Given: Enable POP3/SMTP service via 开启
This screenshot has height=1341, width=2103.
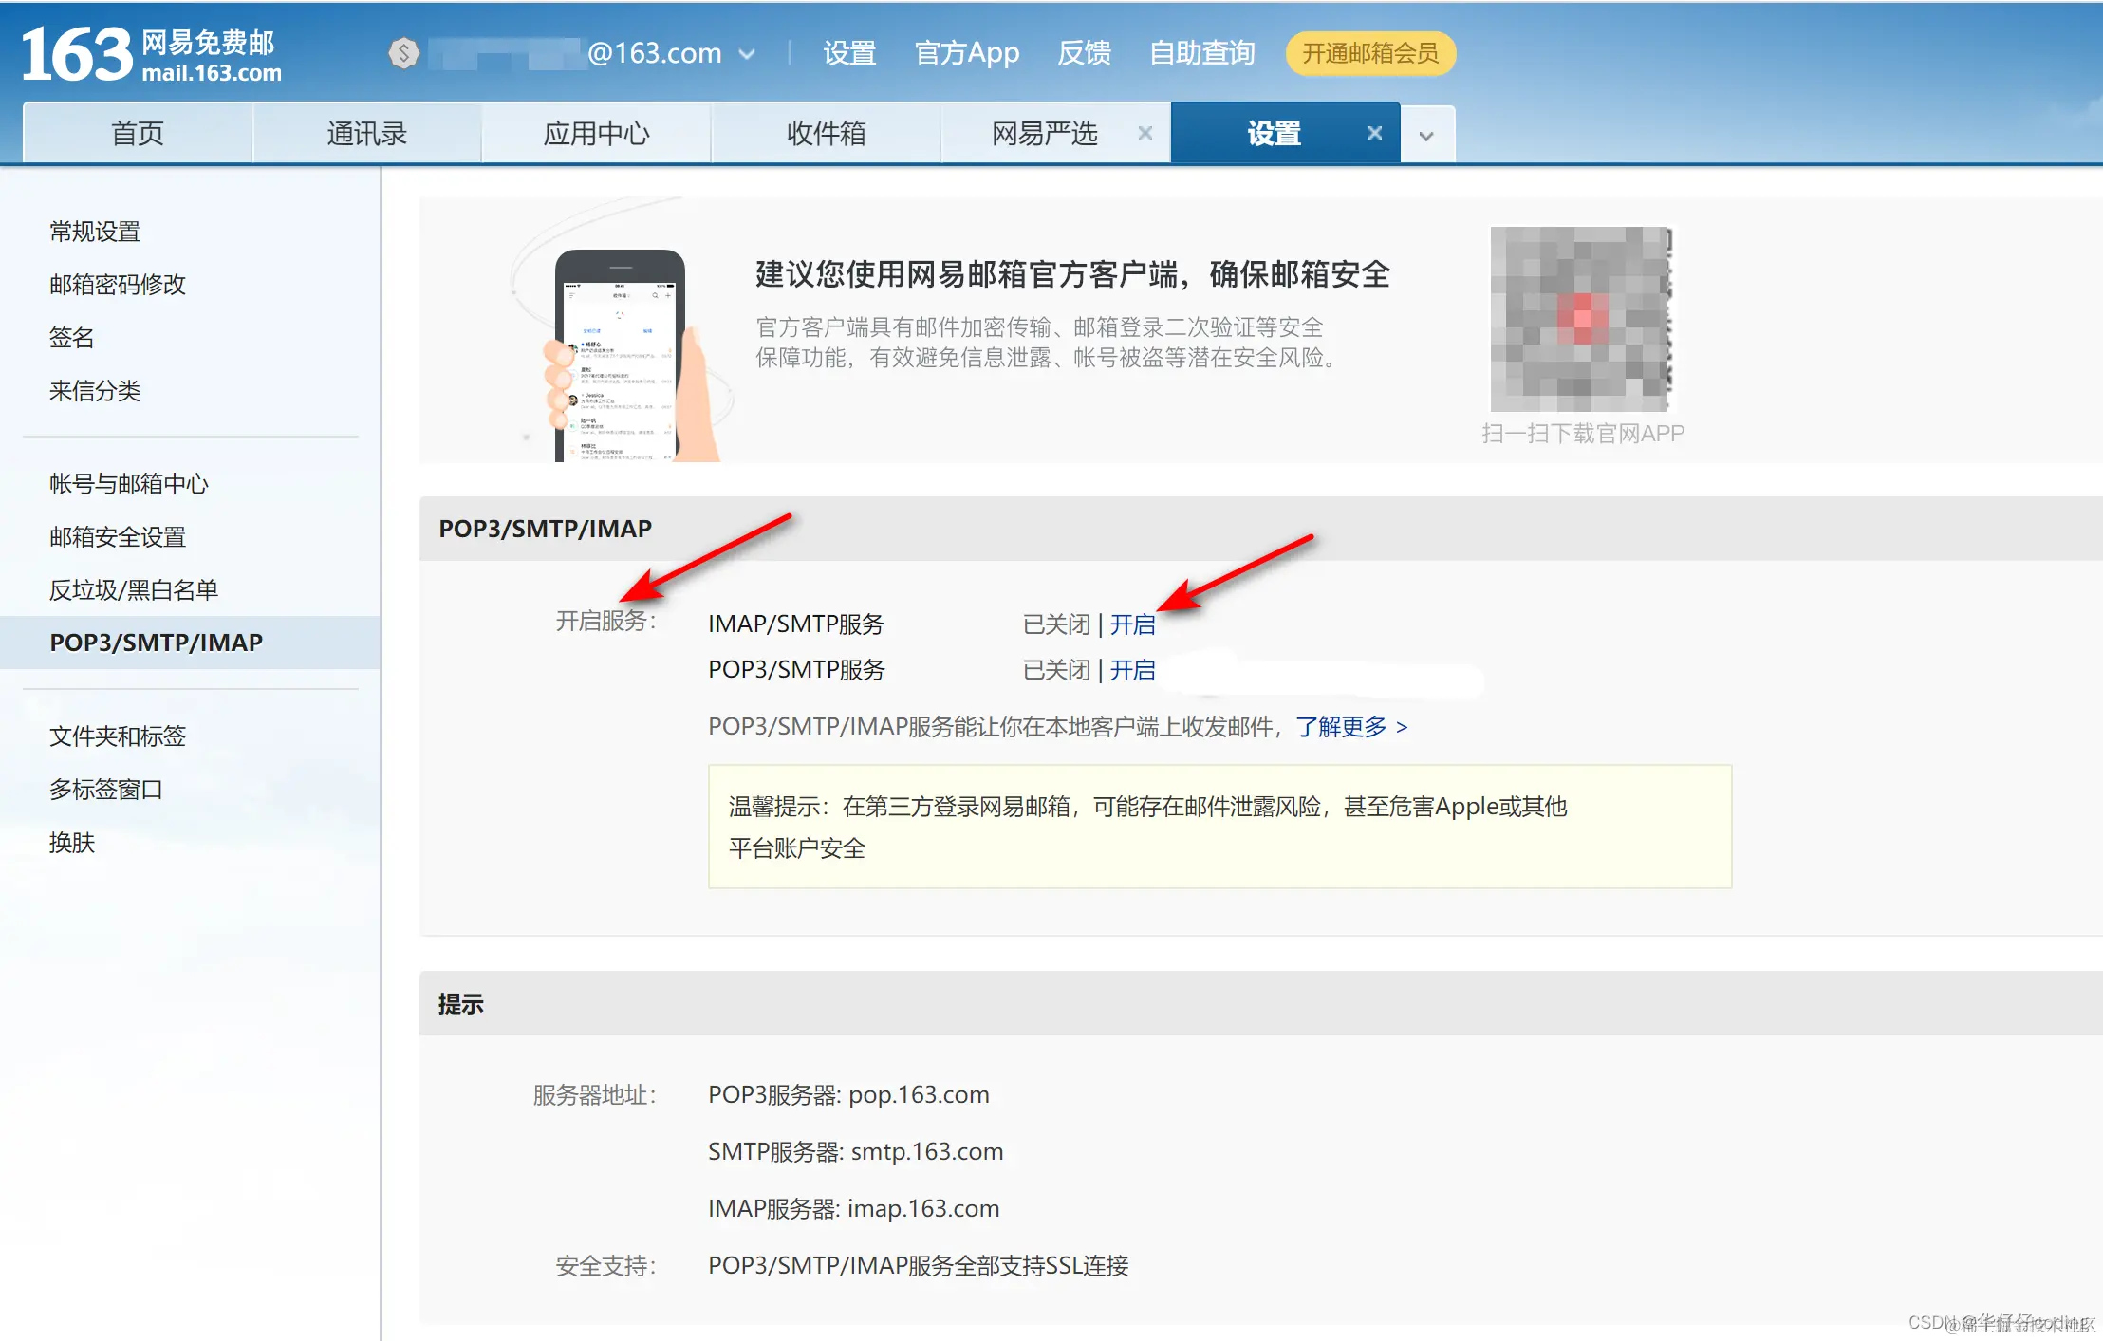Looking at the screenshot, I should [1132, 670].
